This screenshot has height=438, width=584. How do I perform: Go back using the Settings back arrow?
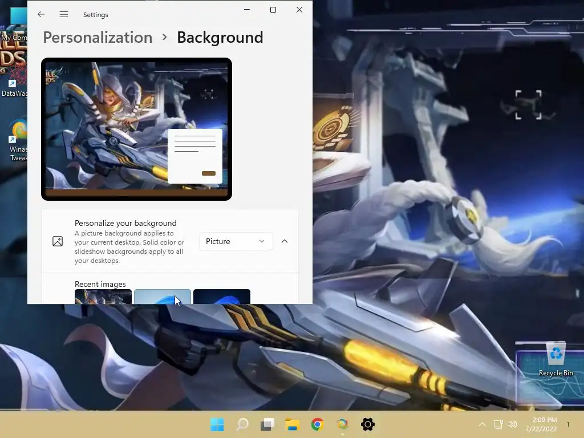pyautogui.click(x=41, y=14)
